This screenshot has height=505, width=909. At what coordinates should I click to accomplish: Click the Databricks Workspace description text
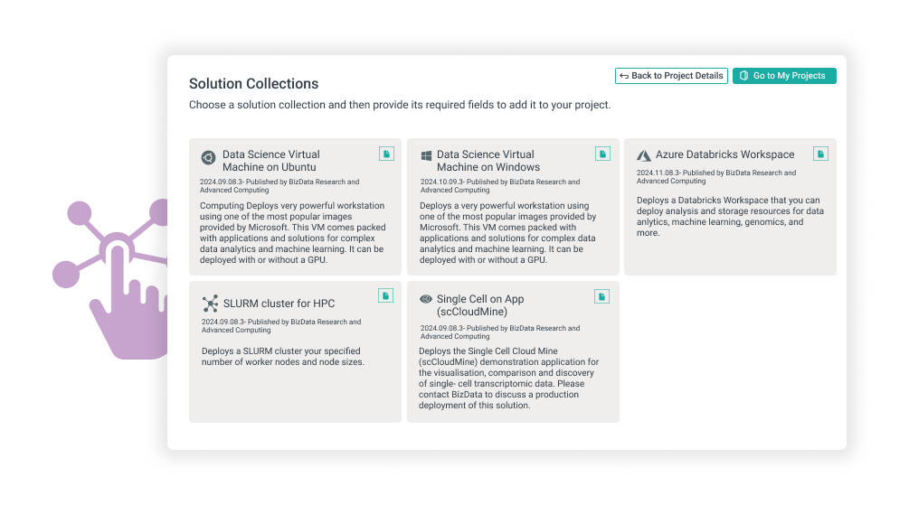(x=730, y=217)
